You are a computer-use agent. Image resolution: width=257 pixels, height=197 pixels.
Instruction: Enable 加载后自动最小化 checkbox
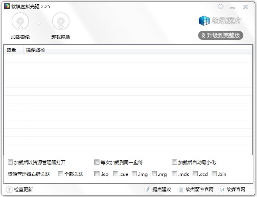174,162
